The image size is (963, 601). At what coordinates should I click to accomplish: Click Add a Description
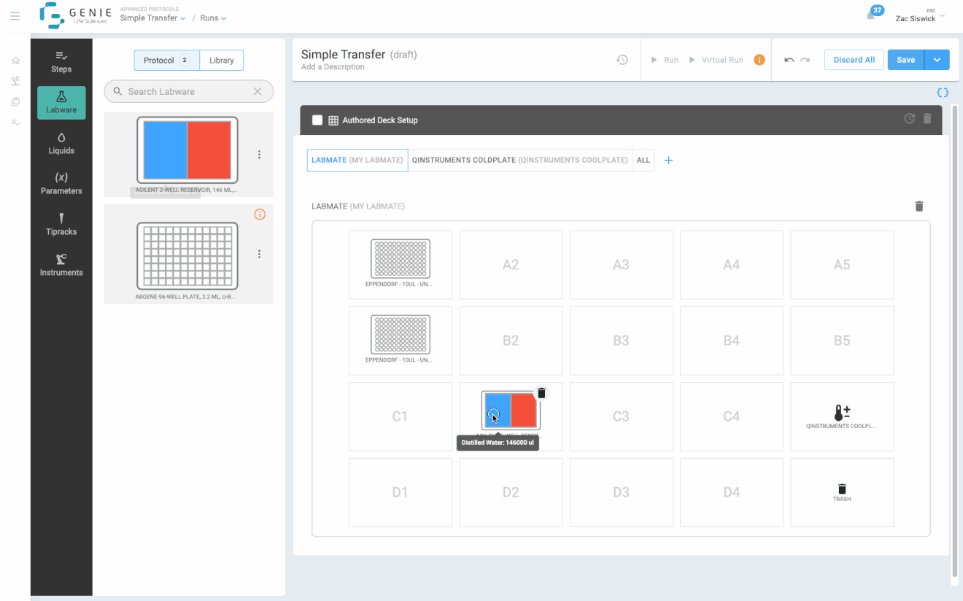click(333, 67)
